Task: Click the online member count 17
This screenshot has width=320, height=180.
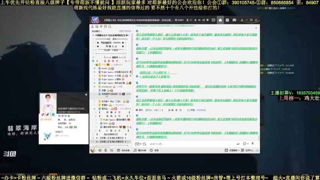Action: [189, 20]
